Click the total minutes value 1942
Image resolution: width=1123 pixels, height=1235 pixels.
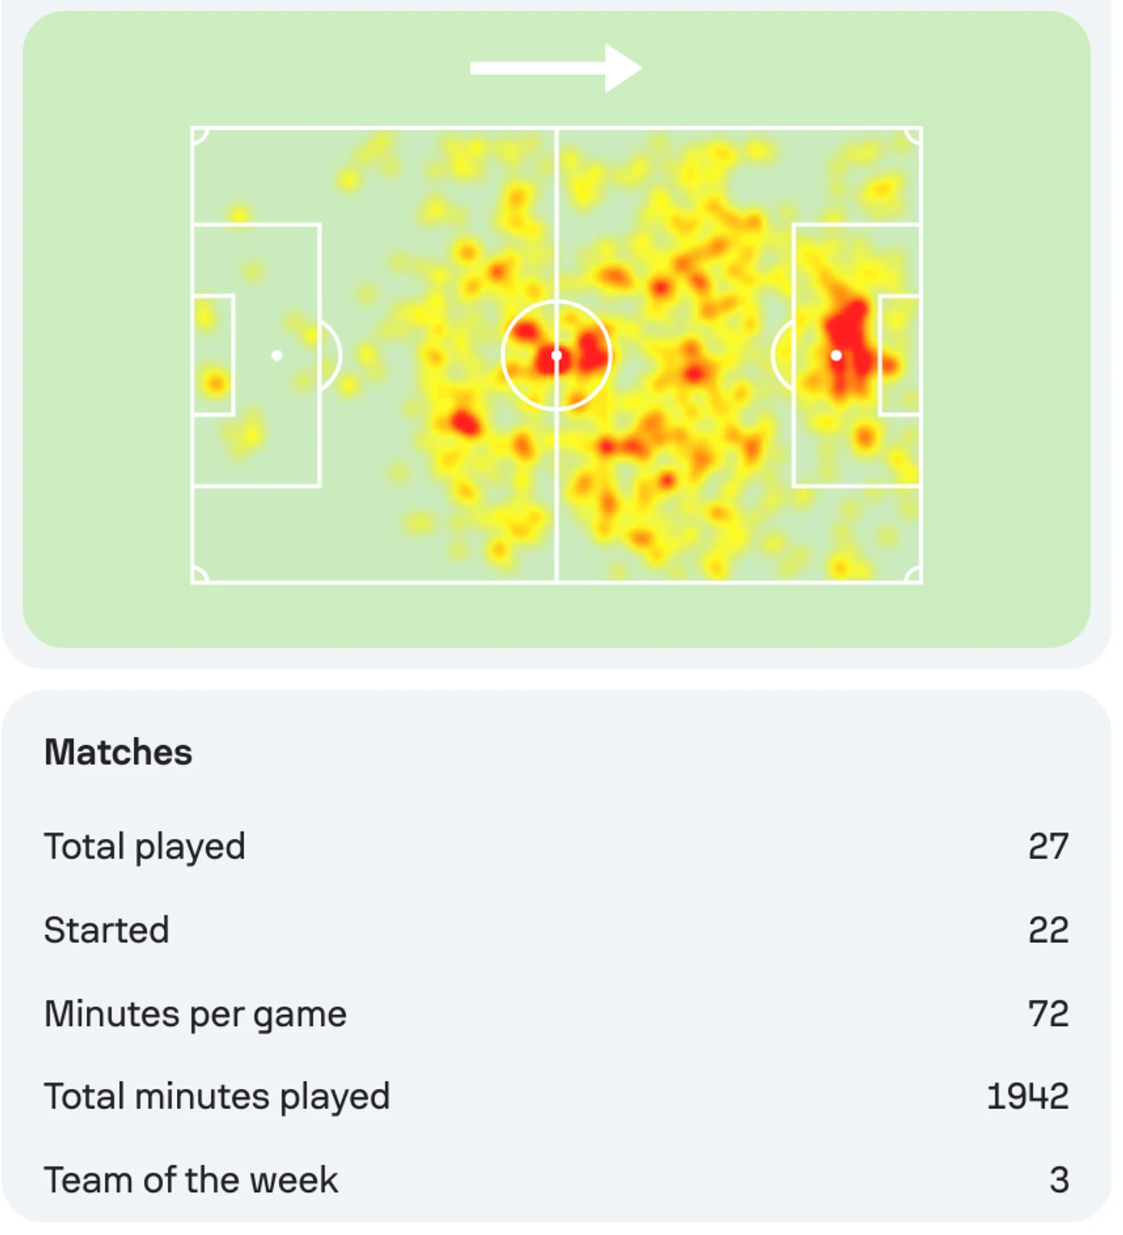(1028, 1097)
